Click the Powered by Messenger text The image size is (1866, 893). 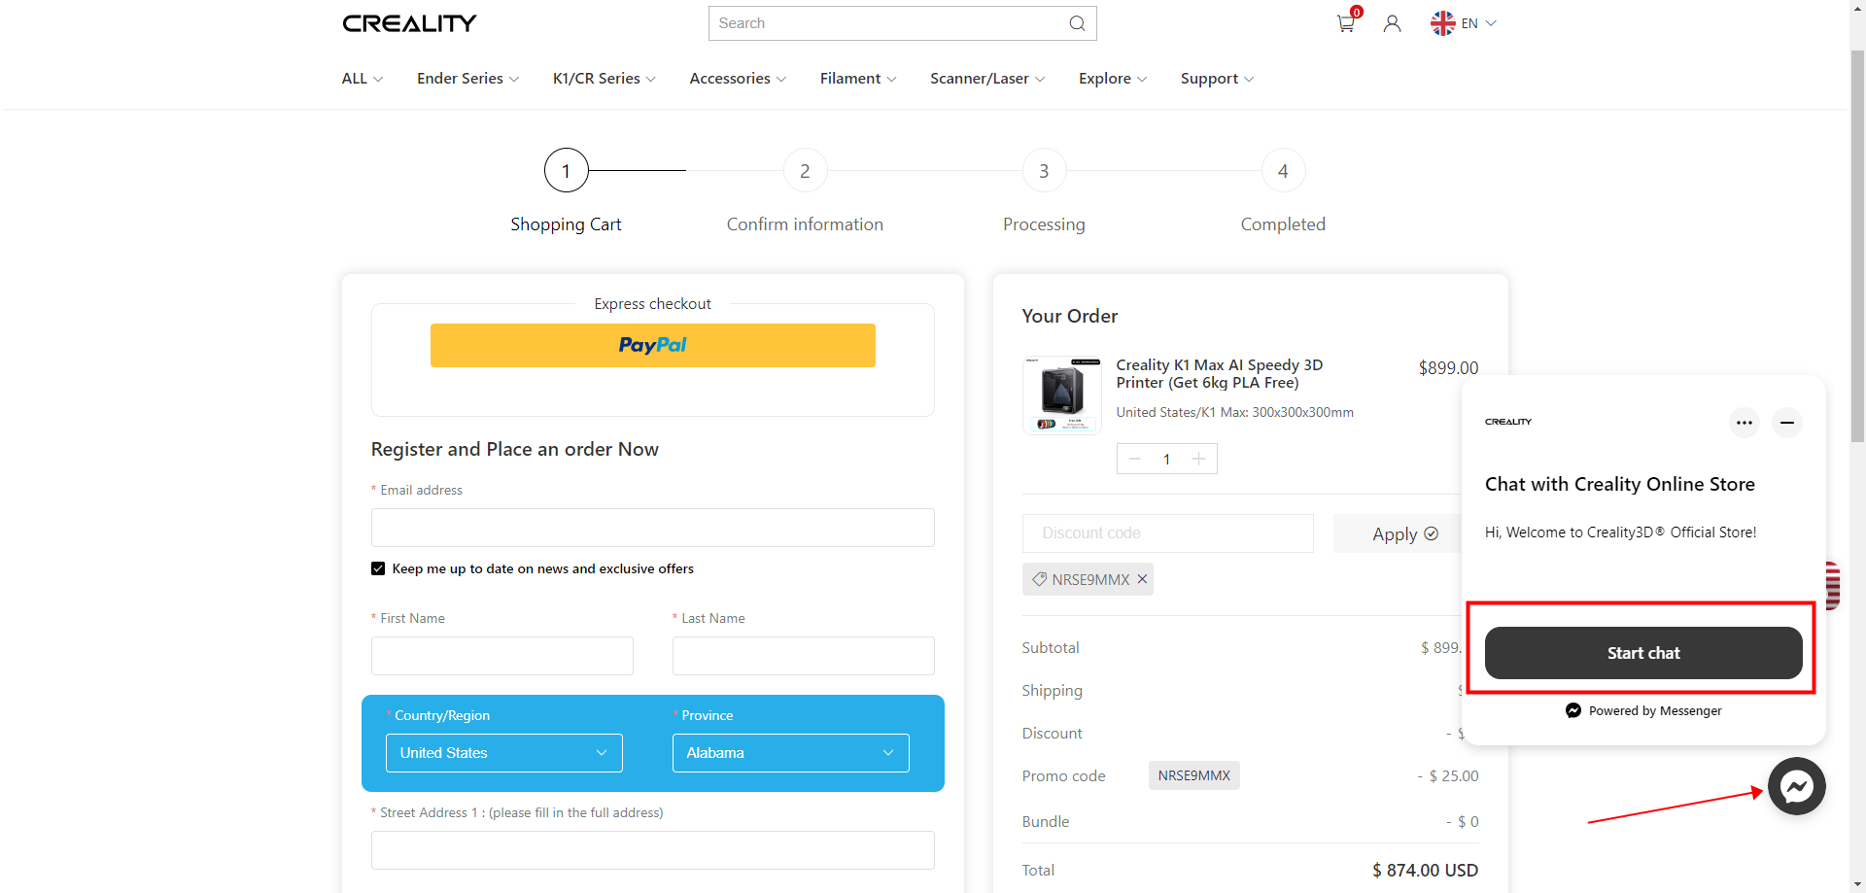tap(1655, 711)
